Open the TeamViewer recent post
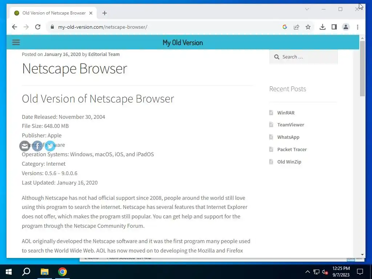Screen dimensions: 372x279 (291, 125)
